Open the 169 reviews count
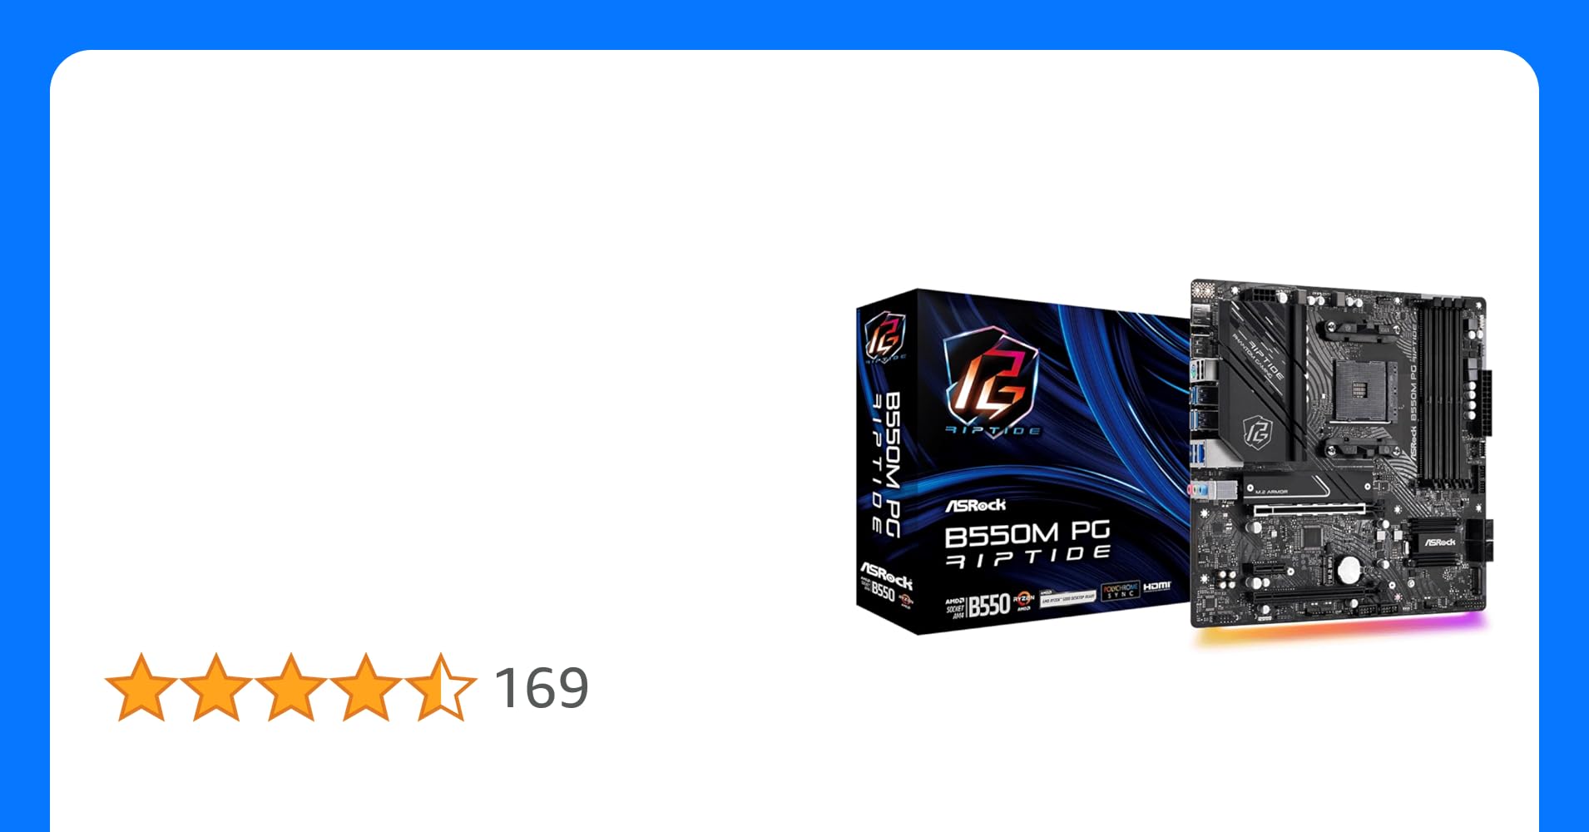 pyautogui.click(x=542, y=688)
